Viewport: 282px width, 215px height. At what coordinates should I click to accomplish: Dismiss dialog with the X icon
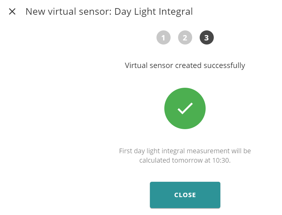pos(12,12)
